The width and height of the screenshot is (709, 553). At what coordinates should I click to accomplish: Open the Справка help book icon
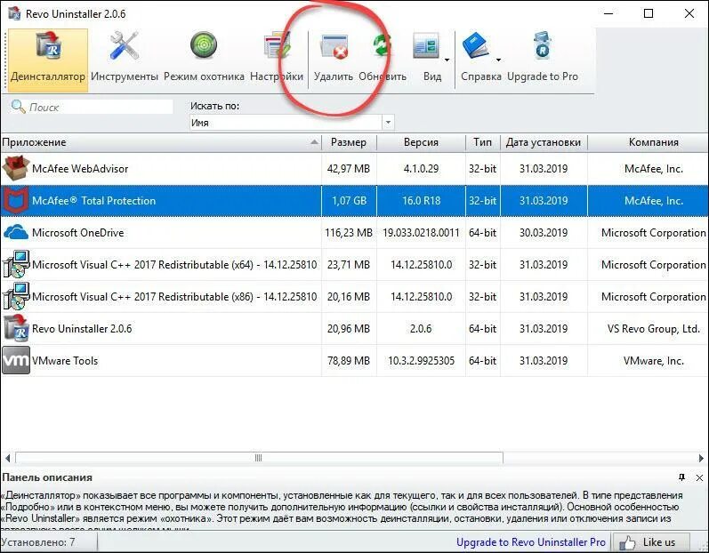pos(475,46)
